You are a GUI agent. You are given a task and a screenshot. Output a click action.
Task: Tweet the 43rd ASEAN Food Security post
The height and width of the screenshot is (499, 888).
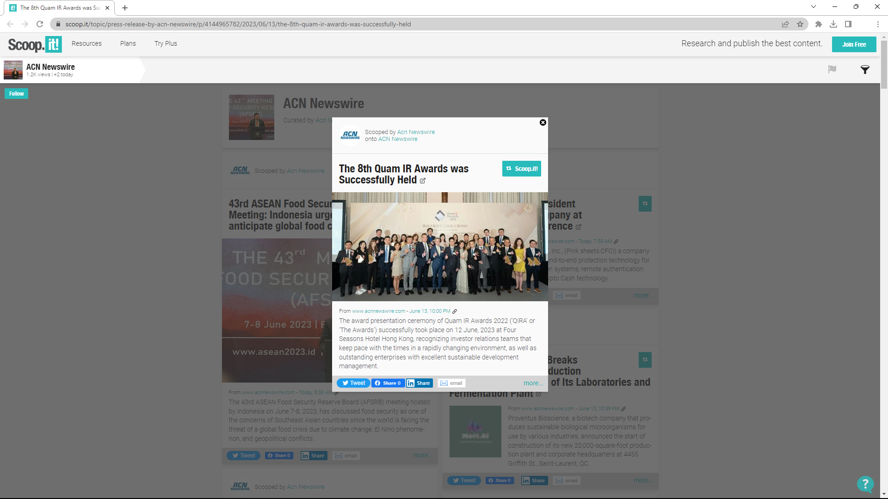pyautogui.click(x=243, y=456)
